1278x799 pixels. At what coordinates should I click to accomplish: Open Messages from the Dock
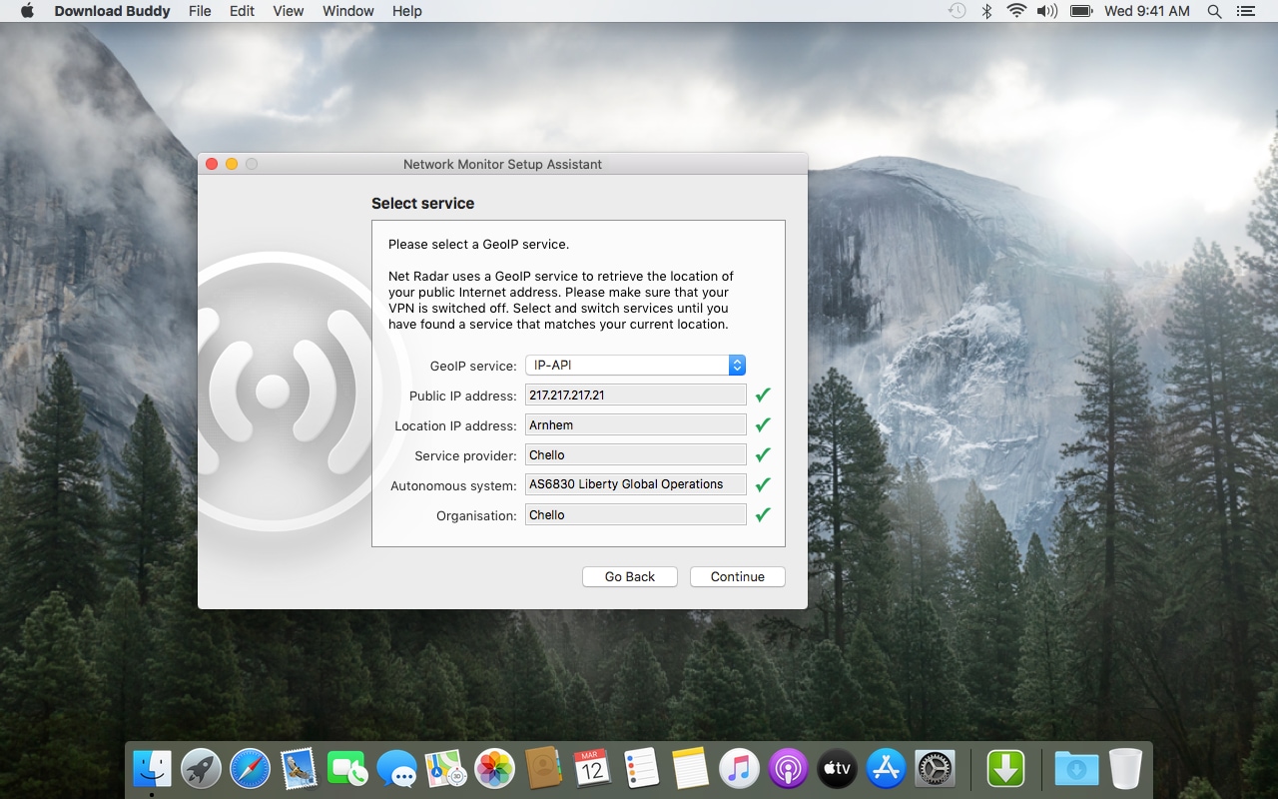tap(396, 769)
